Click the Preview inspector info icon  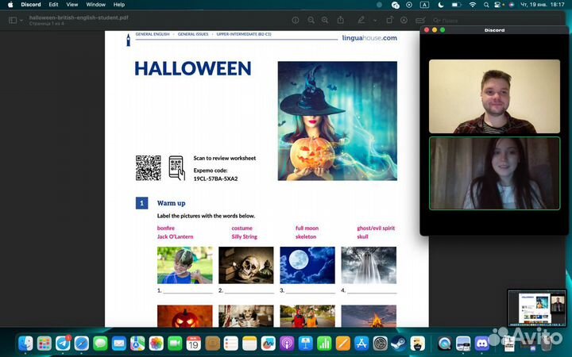coord(296,20)
